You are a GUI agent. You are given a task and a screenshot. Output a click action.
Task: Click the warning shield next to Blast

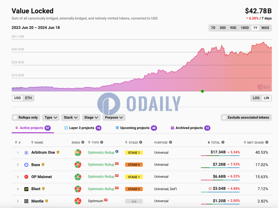click(x=43, y=189)
